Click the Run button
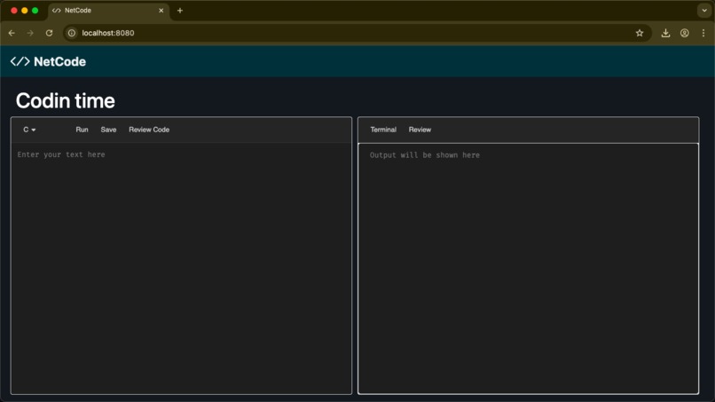The image size is (715, 402). tap(82, 130)
